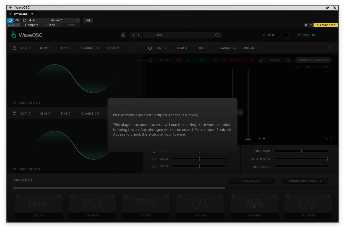Add the master PHASER effect with plus icon
This screenshot has height=230, width=345.
click(221, 197)
